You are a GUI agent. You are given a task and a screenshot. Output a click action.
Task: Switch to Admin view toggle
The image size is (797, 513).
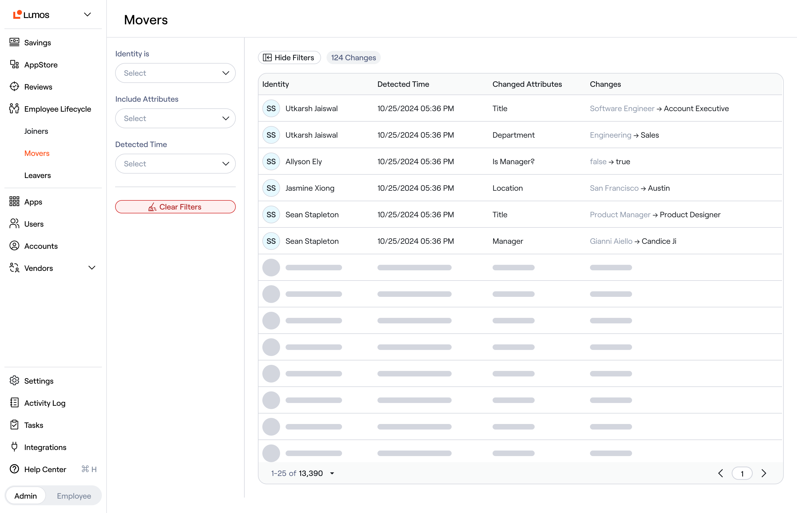(26, 496)
